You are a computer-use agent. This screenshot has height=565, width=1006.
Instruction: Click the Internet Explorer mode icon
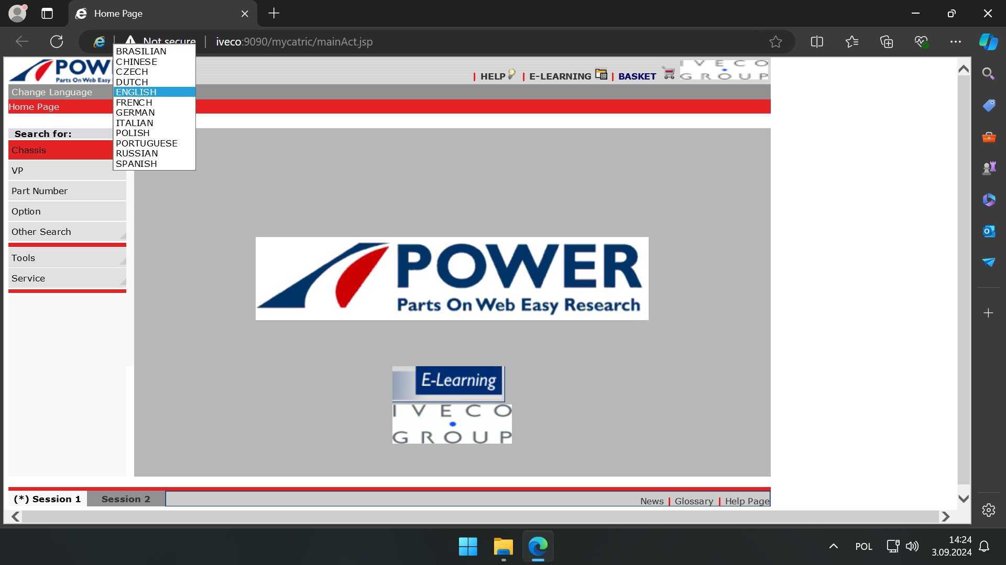tap(99, 42)
